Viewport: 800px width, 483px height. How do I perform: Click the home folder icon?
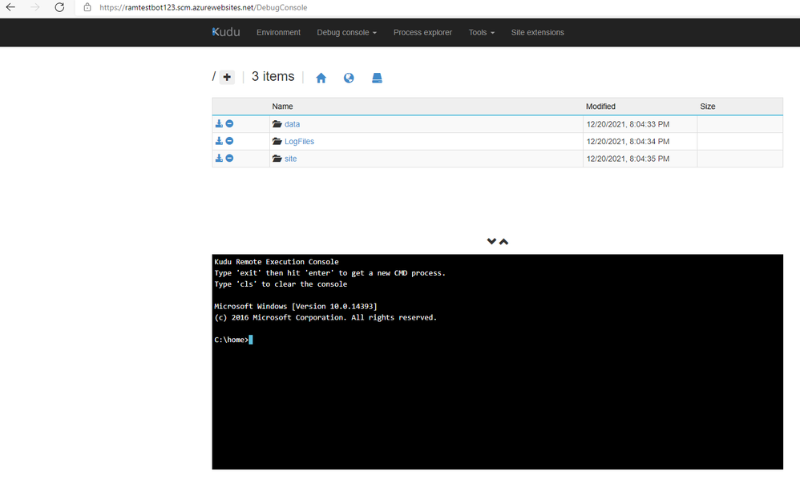(x=321, y=78)
